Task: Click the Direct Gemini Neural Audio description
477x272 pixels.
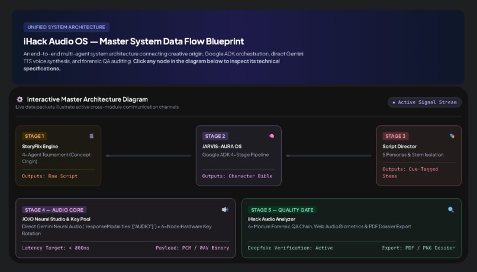Action: click(x=117, y=230)
